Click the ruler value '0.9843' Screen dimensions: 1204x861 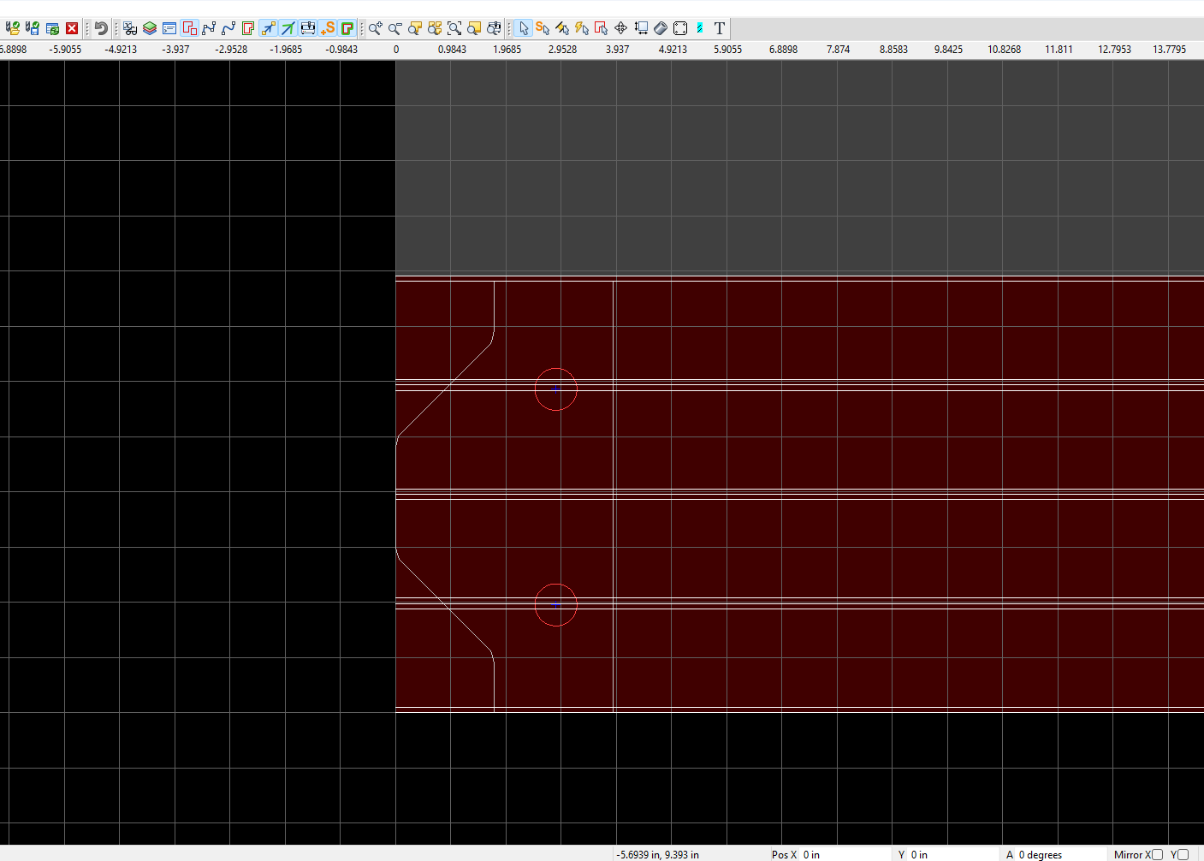pyautogui.click(x=452, y=50)
